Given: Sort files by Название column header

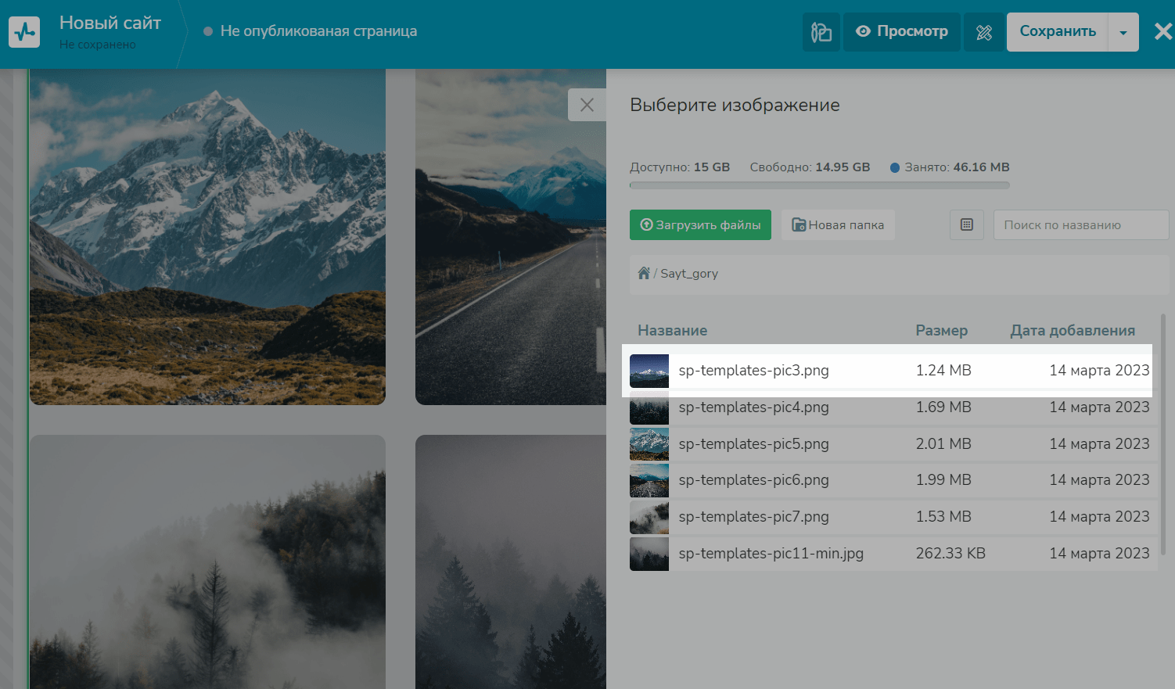Looking at the screenshot, I should pos(673,330).
